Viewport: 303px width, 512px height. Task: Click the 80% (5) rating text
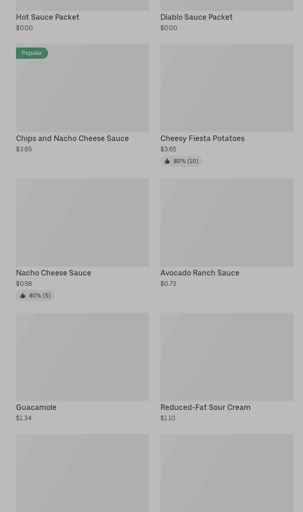tap(40, 296)
